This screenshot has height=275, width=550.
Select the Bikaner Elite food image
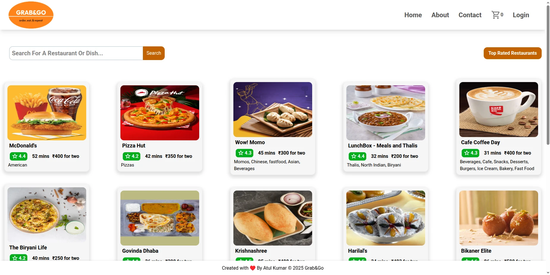coord(499,218)
